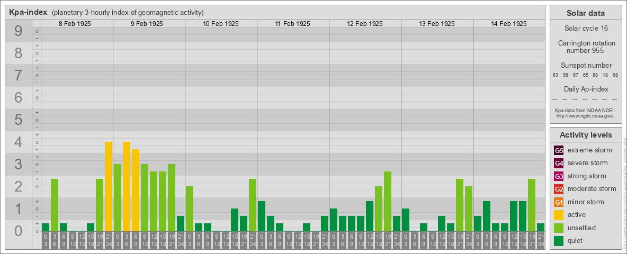
Task: Click the 9 Feb '21 24' interval label
Action: click(181, 240)
